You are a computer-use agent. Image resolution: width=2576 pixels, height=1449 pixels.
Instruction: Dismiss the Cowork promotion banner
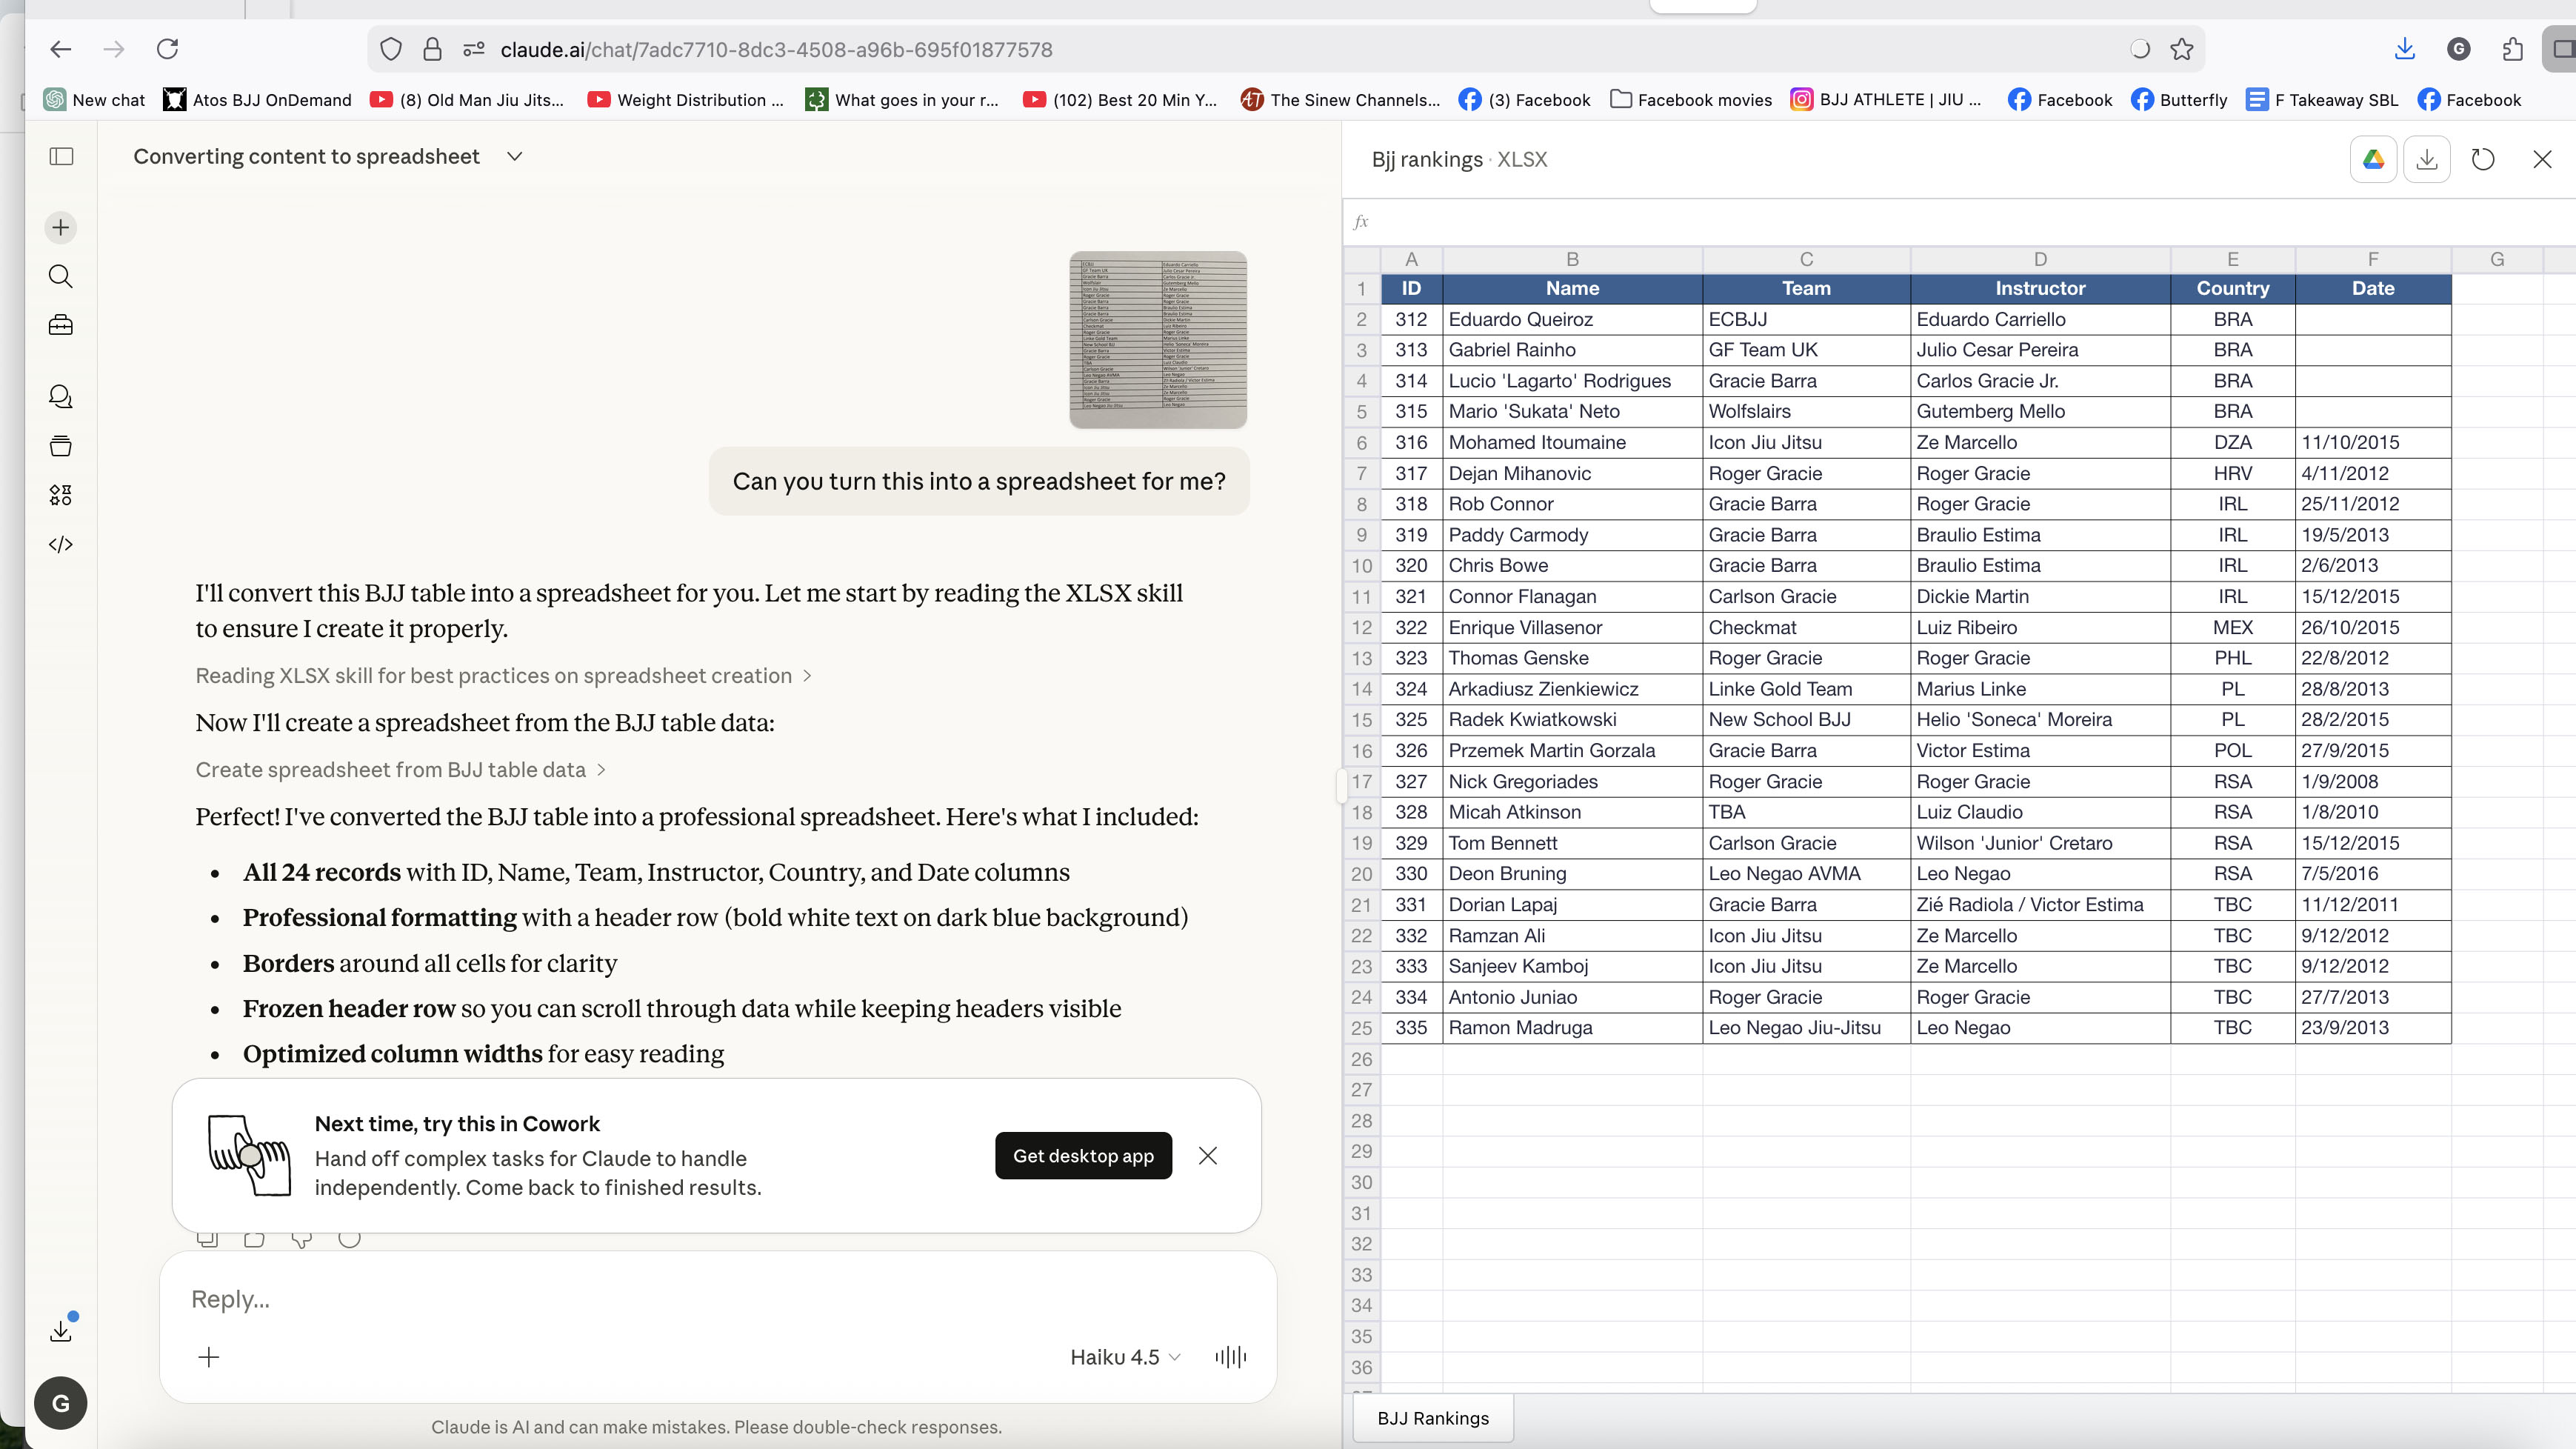1207,1155
